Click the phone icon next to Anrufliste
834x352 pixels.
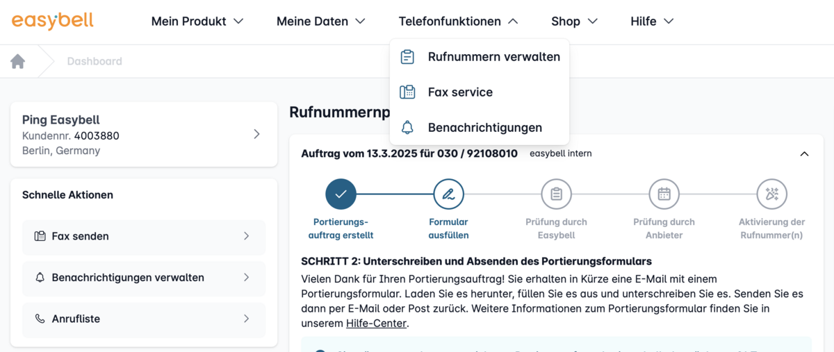tap(40, 319)
